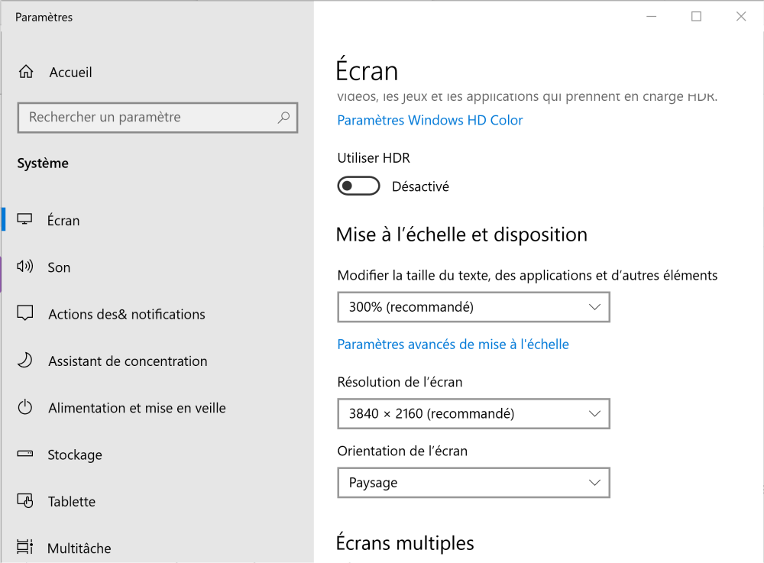Viewport: 764px width, 563px height.
Task: Open Paramètres Windows HD Color link
Action: pos(429,120)
